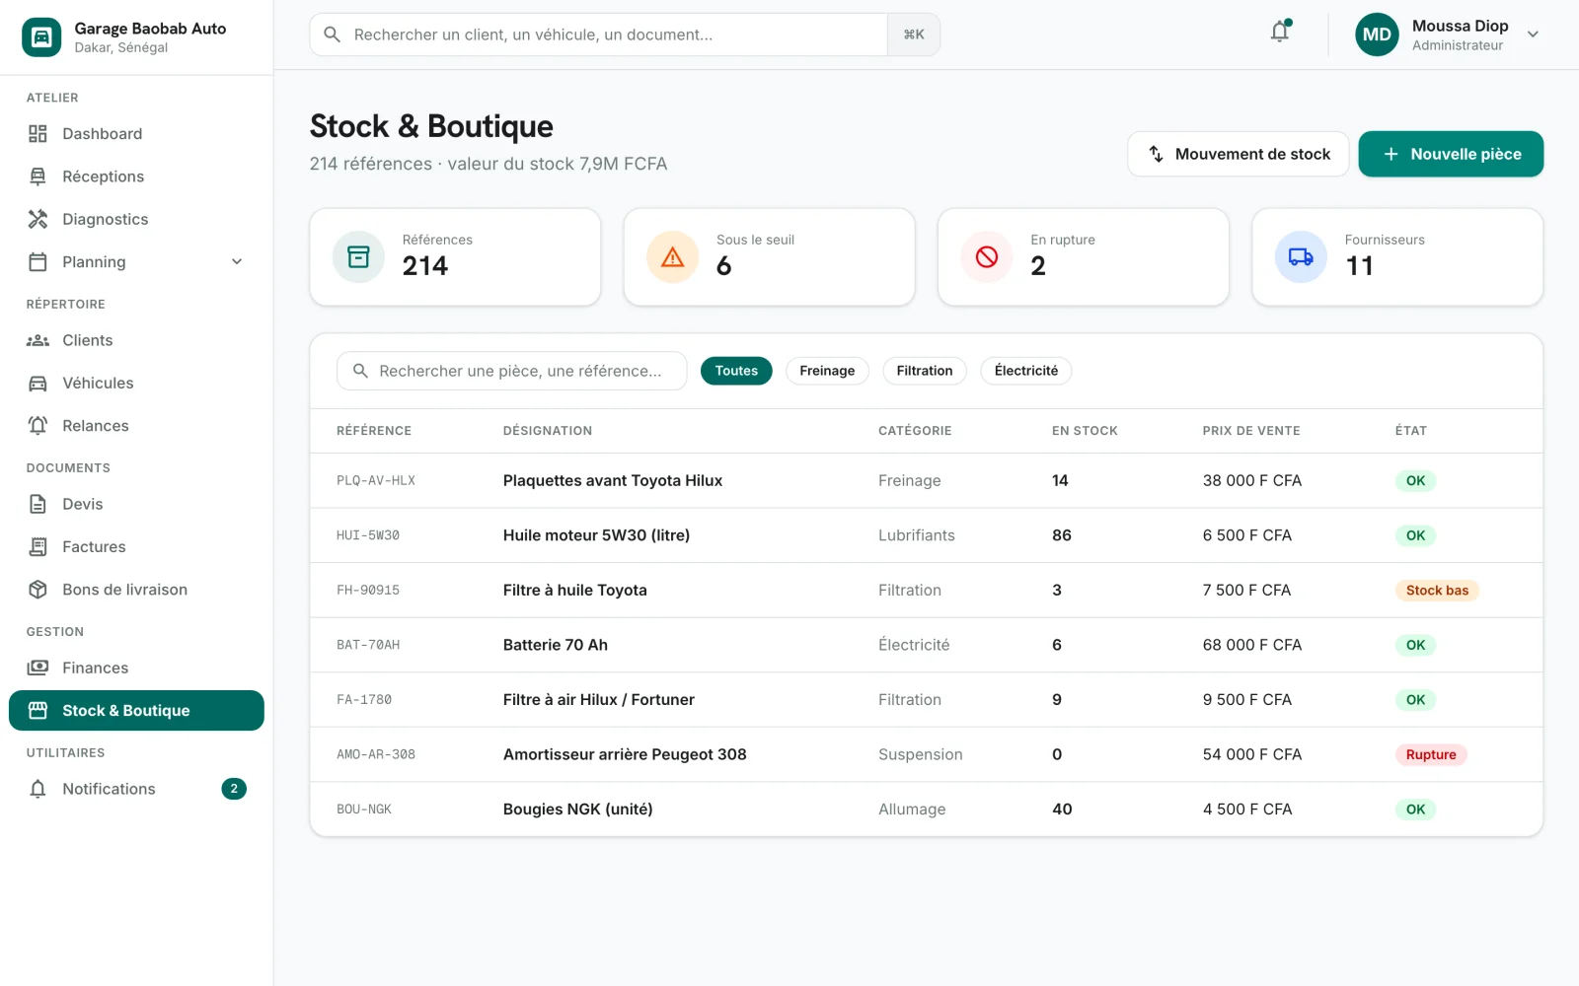Filter parts by Toutes
Viewport: 1579px width, 986px height.
click(736, 371)
